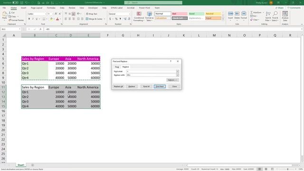Open the Font name dropdown

pyautogui.click(x=46, y=14)
